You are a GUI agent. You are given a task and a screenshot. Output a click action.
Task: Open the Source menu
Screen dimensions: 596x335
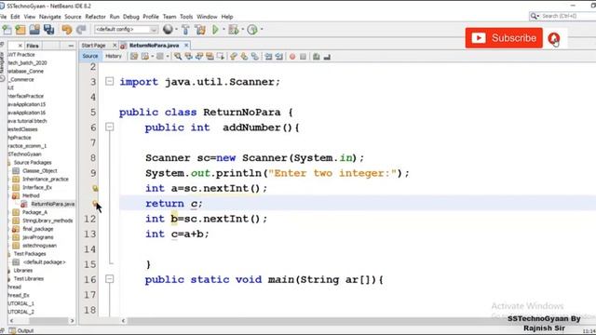(73, 17)
